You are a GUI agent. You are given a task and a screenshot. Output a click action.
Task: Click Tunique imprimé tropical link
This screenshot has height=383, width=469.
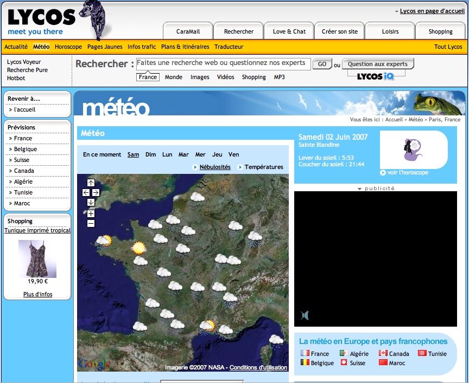point(37,230)
